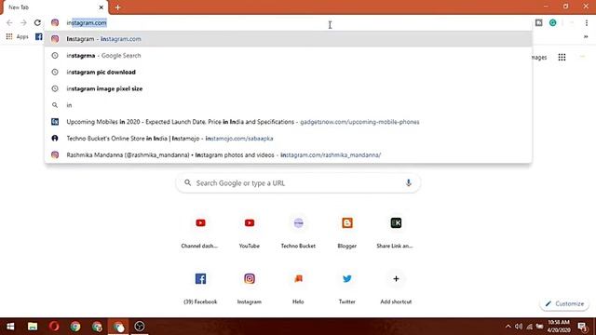The width and height of the screenshot is (596, 335).
Task: Open the notification center icon
Action: pyautogui.click(x=582, y=327)
